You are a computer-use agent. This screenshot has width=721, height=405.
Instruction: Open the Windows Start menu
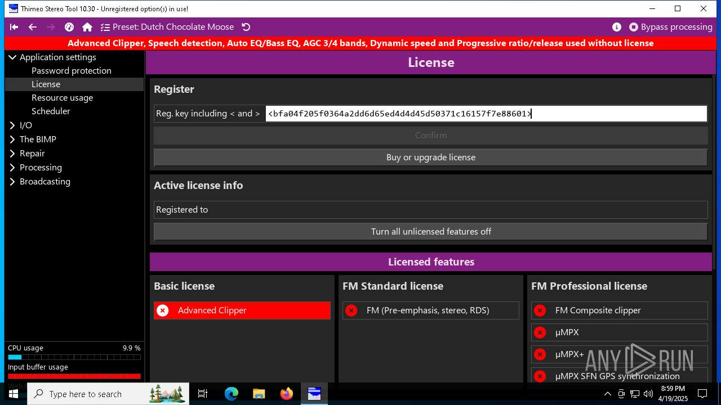click(14, 394)
